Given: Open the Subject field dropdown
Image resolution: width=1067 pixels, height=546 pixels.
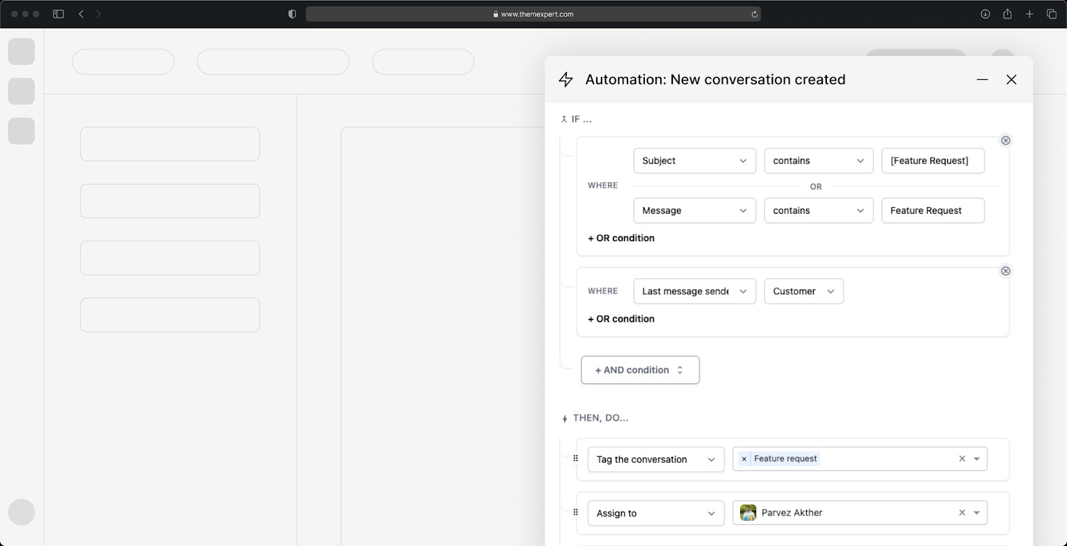Looking at the screenshot, I should 694,160.
